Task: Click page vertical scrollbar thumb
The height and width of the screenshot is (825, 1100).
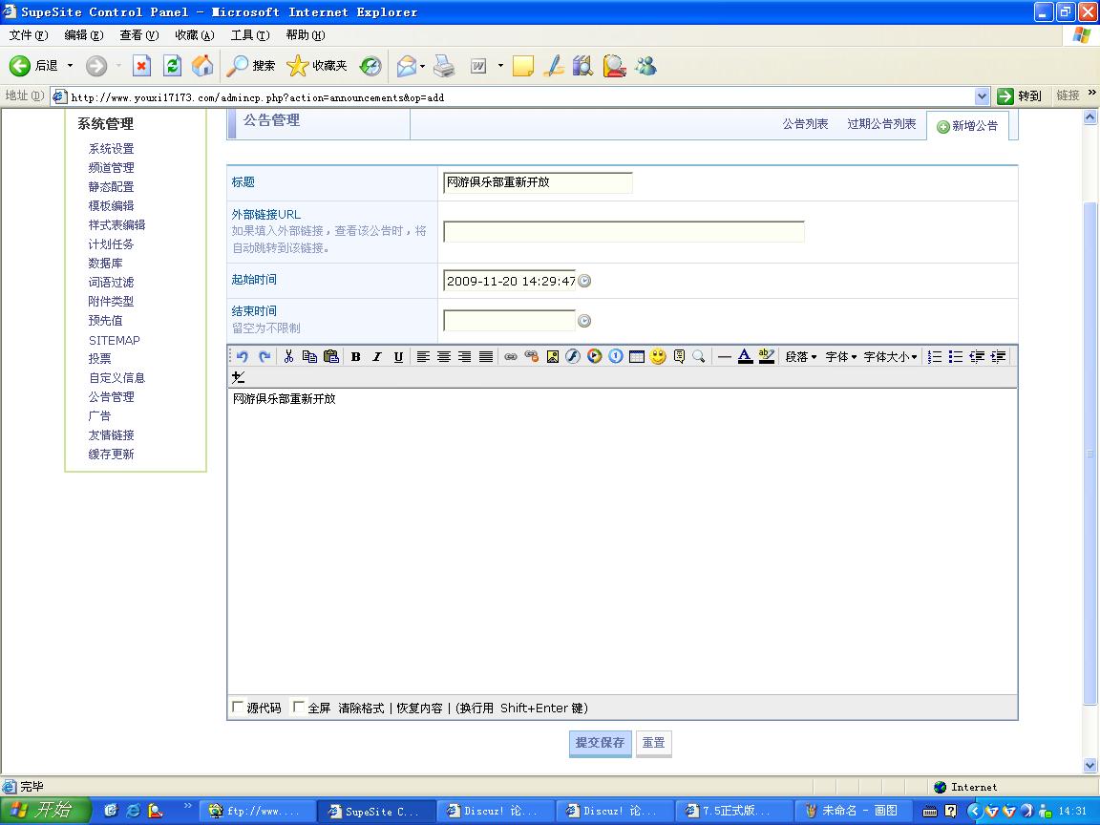Action: click(1090, 453)
